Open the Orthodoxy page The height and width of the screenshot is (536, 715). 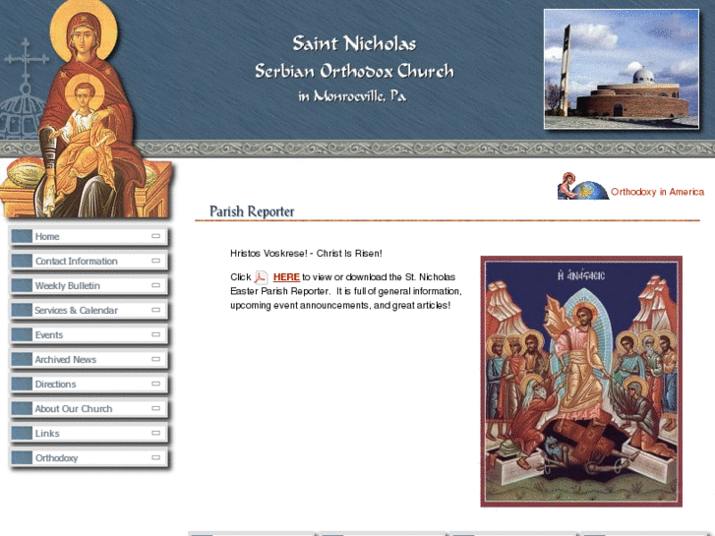pos(89,458)
